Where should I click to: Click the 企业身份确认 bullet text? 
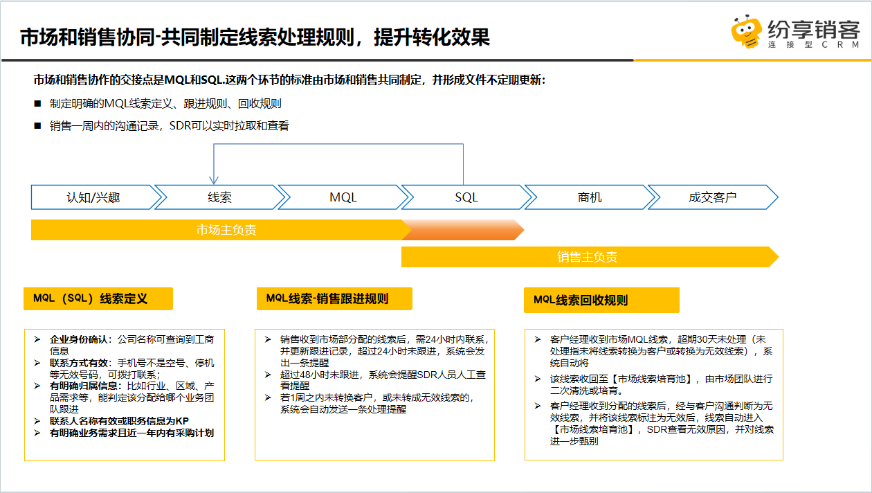[x=131, y=345]
